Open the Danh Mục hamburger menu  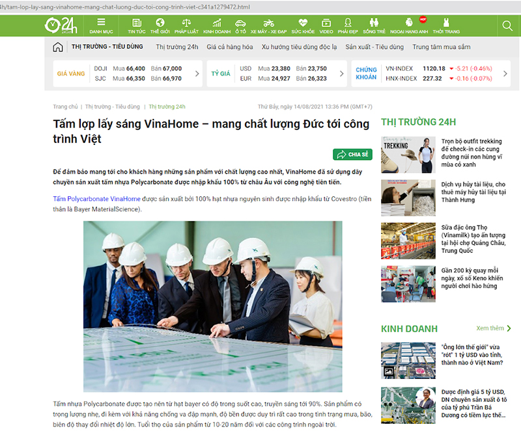pos(101,25)
